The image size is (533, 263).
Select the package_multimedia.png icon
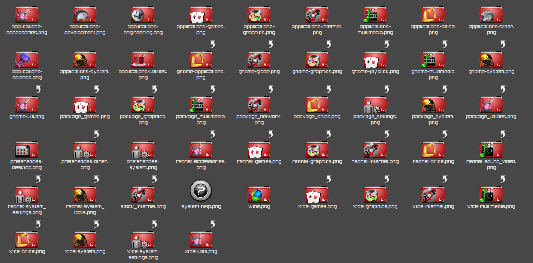(x=201, y=105)
